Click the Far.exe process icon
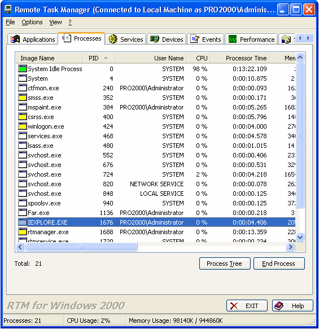This screenshot has width=319, height=329. coord(23,213)
